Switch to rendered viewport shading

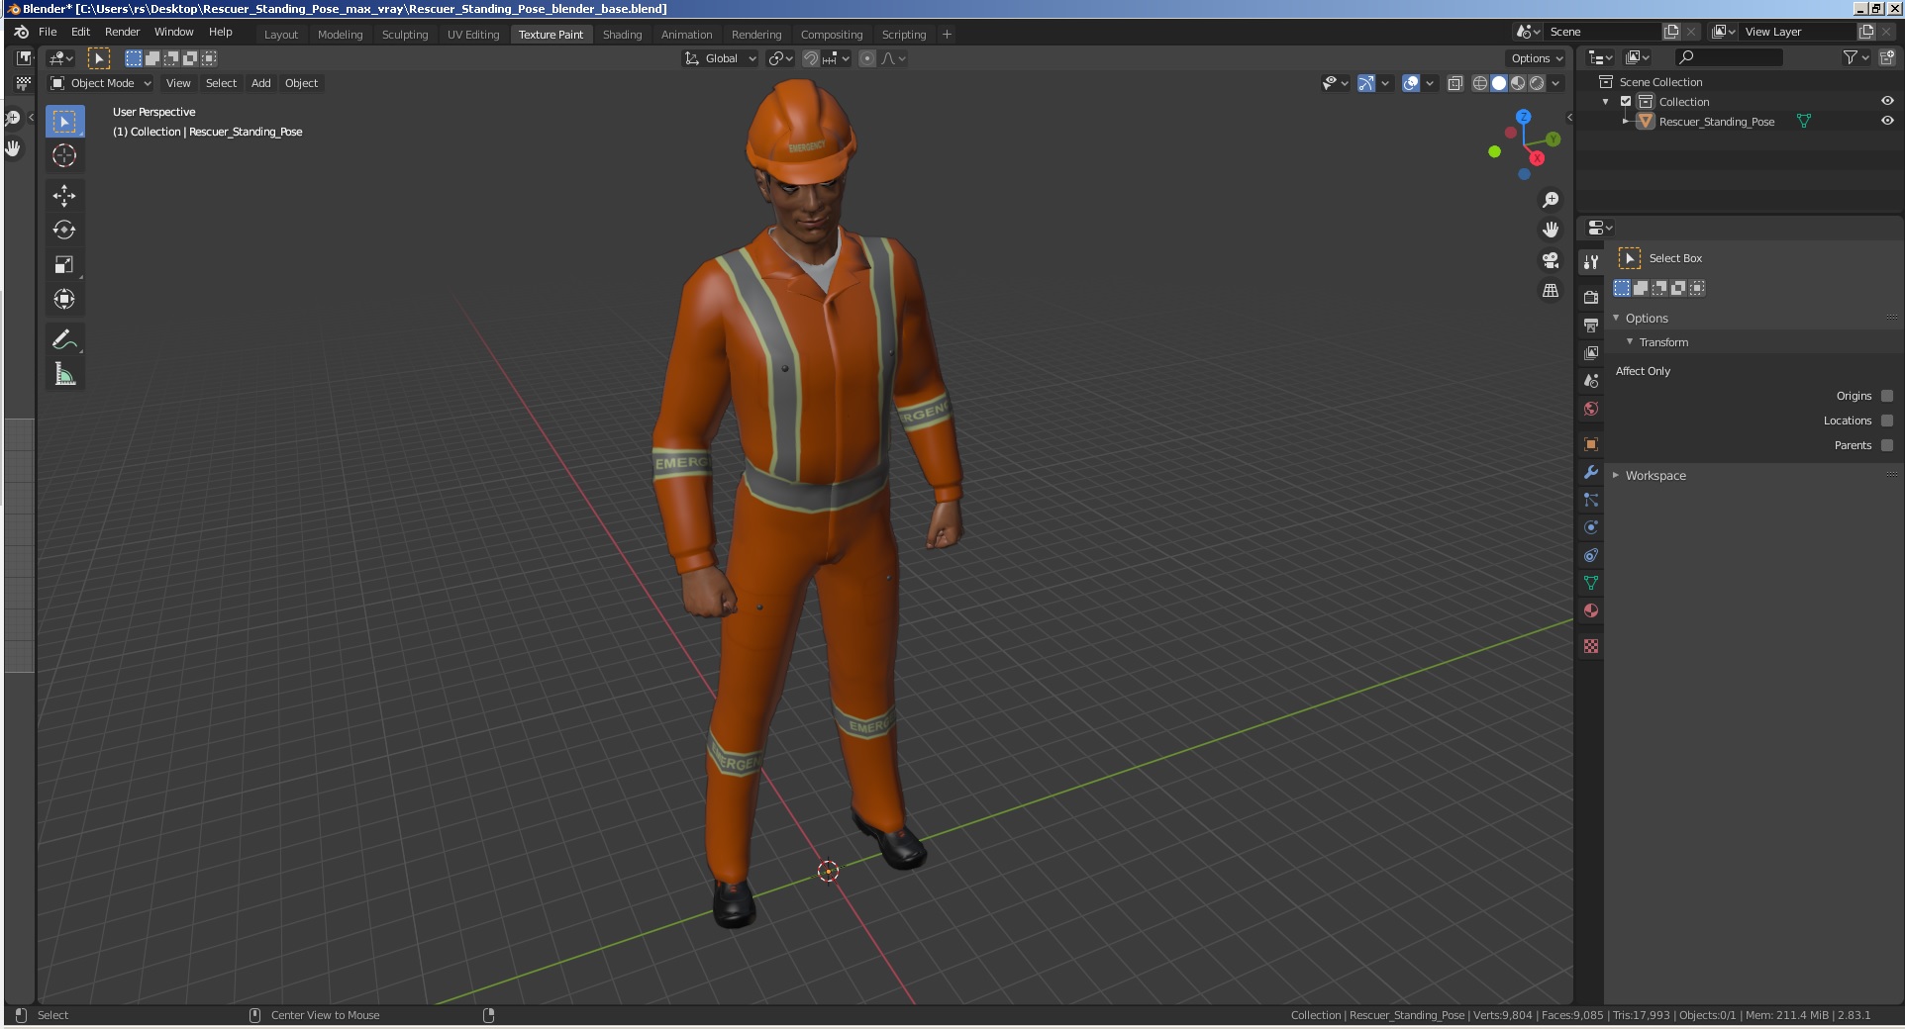coord(1537,83)
